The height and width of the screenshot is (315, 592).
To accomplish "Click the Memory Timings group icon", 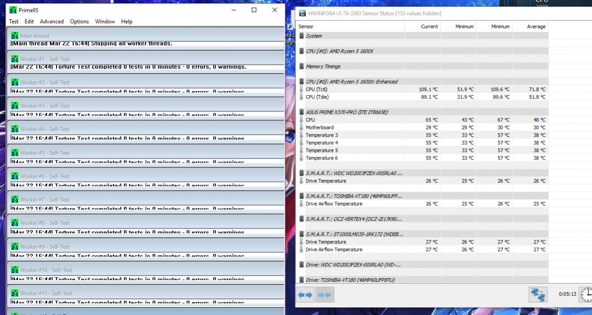I will (301, 66).
